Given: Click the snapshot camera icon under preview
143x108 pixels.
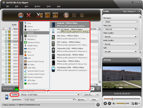Looking at the screenshot, I should pyautogui.click(x=136, y=103).
